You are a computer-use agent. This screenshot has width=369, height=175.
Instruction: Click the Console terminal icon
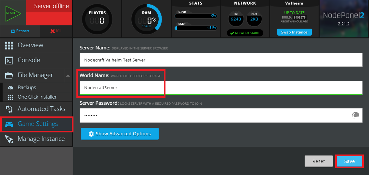point(9,61)
